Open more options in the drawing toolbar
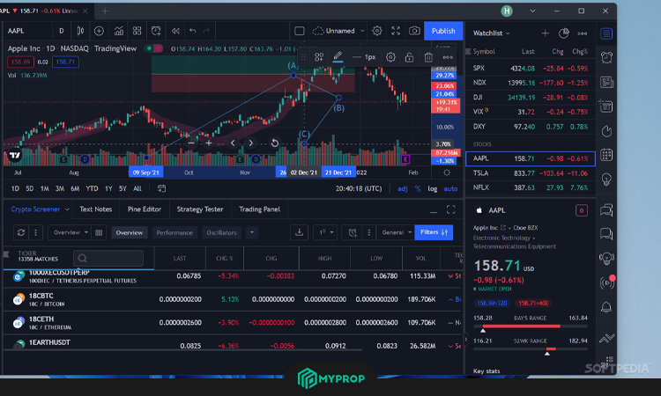This screenshot has height=396, width=661. tap(448, 57)
